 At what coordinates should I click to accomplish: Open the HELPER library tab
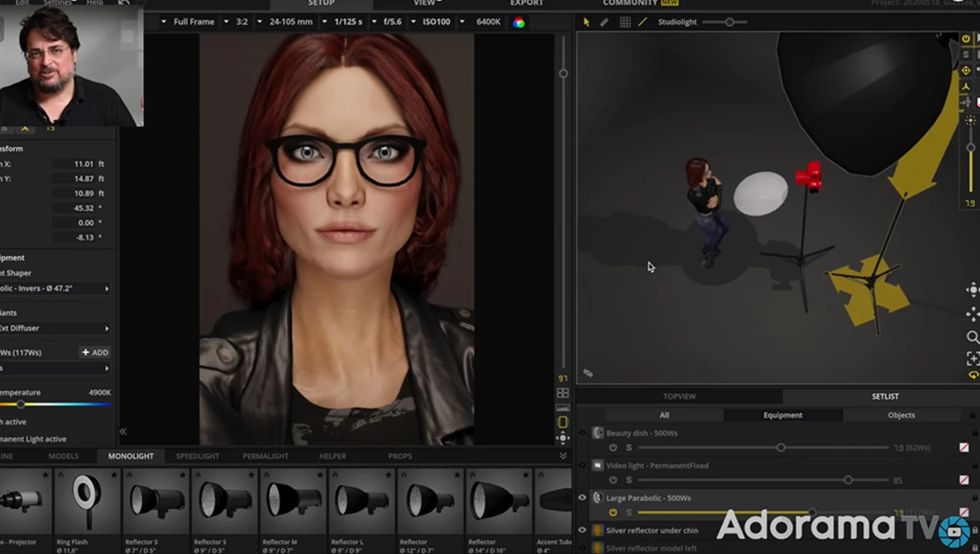pos(332,456)
